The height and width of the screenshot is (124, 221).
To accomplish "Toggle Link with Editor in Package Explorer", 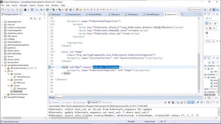I will coord(35,18).
